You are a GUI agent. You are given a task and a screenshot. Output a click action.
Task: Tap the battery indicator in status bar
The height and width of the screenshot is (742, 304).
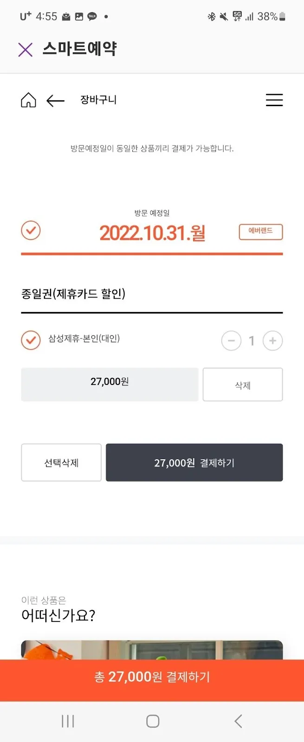pyautogui.click(x=283, y=16)
